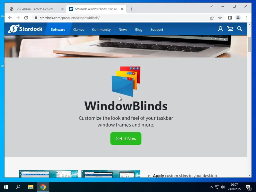Go back with the browser back arrow

click(x=10, y=18)
